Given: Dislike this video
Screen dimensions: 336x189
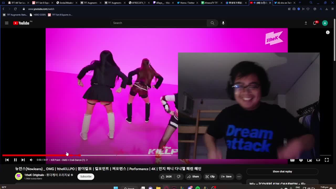Looking at the screenshot, I should point(178,177).
